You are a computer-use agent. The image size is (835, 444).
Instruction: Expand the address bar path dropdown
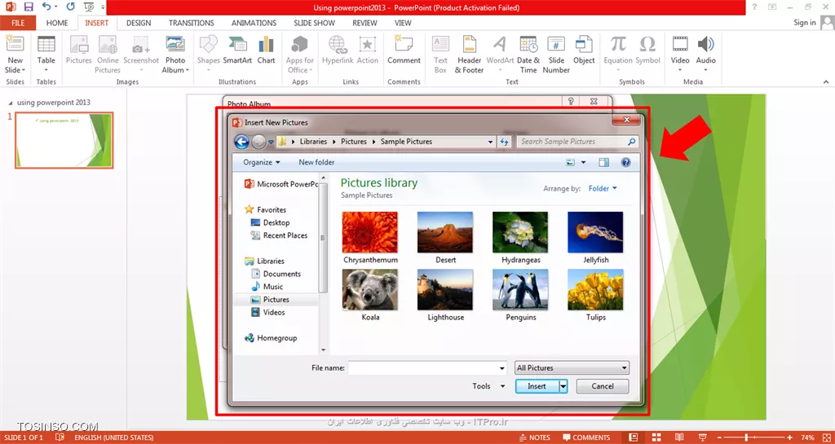tap(490, 142)
